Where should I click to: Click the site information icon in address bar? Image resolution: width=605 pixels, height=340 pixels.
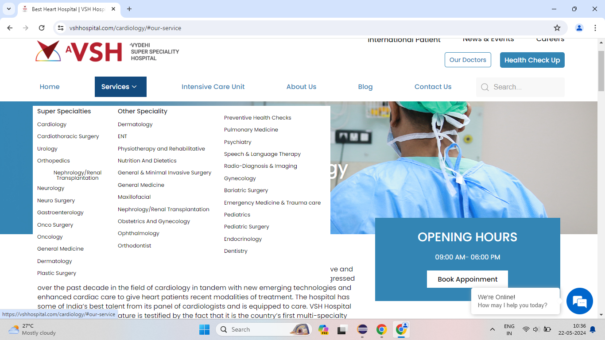61,28
